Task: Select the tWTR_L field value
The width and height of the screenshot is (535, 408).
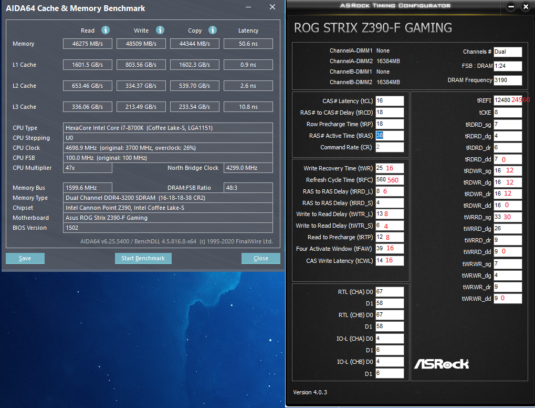Action: (390, 214)
